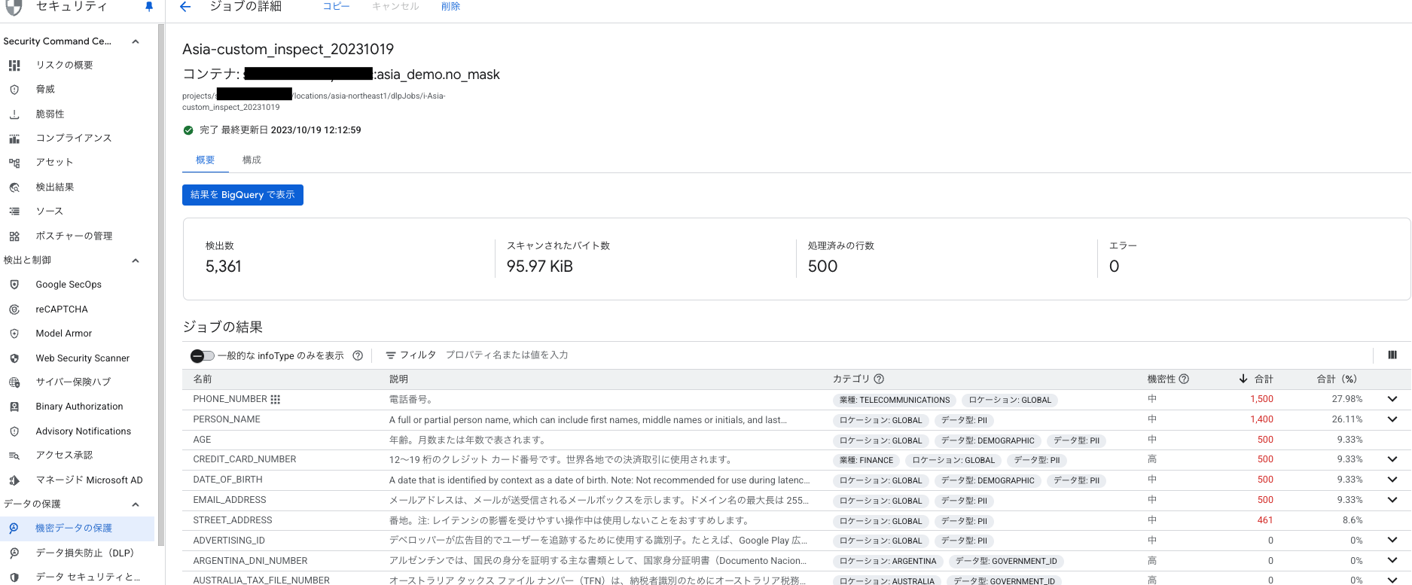Open Web Security Scanner in the sidebar
This screenshot has height=585, width=1412.
[83, 358]
